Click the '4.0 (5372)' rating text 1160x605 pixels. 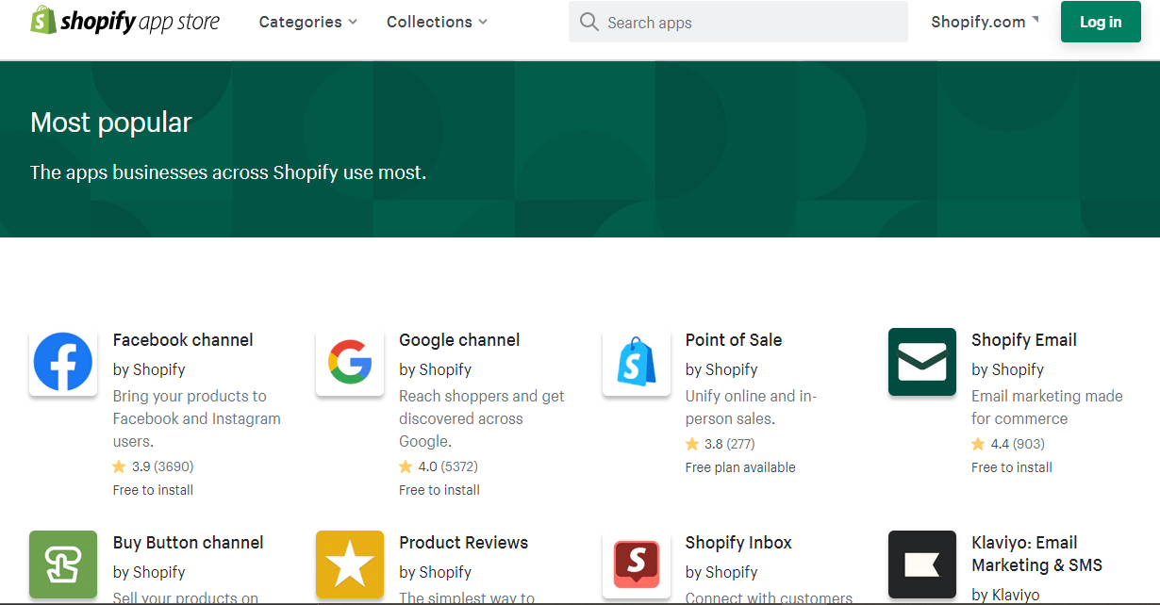tap(449, 466)
